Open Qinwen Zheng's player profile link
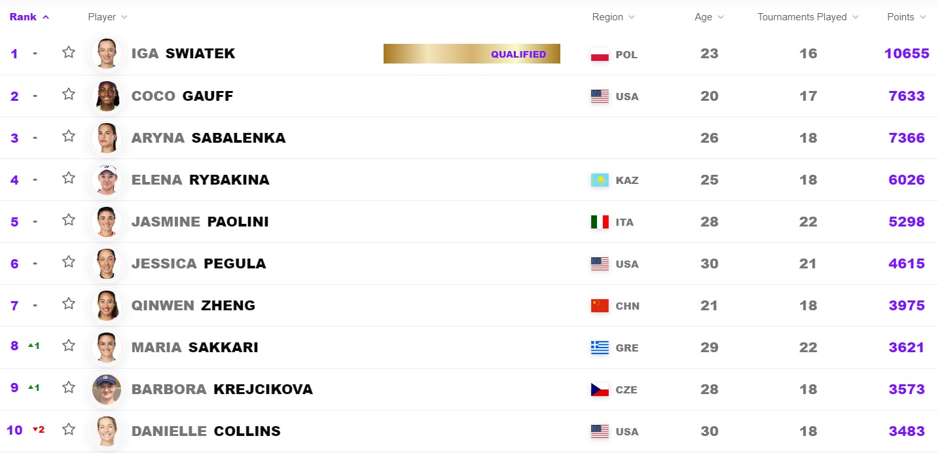 point(193,306)
